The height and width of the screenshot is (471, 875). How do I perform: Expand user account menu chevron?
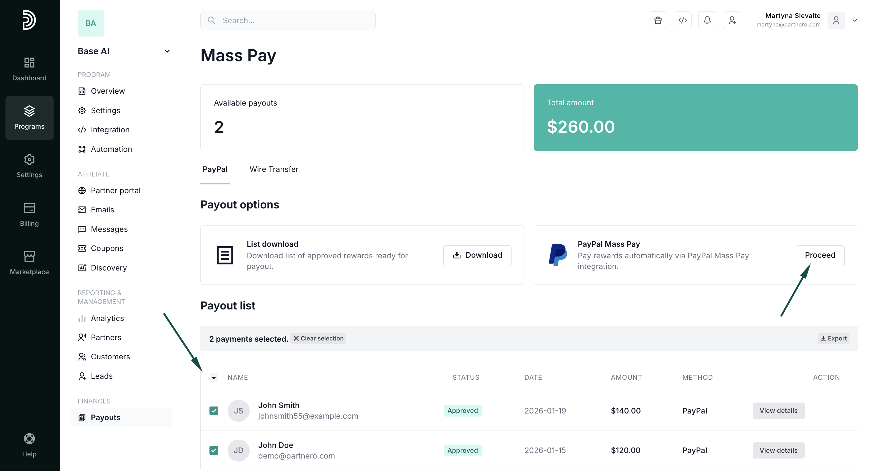pyautogui.click(x=855, y=20)
